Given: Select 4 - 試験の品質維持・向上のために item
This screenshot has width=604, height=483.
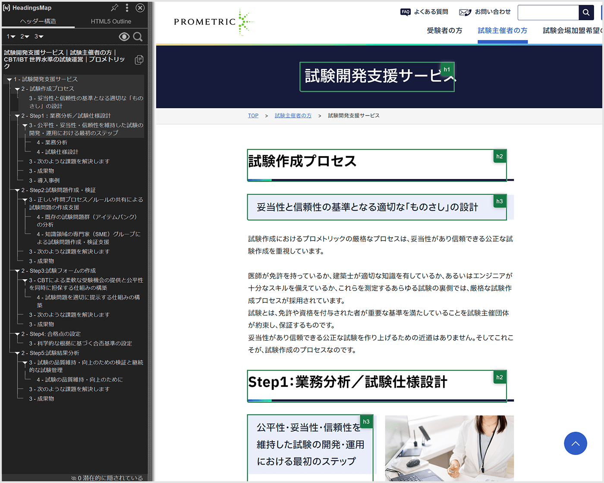Looking at the screenshot, I should pyautogui.click(x=80, y=379).
